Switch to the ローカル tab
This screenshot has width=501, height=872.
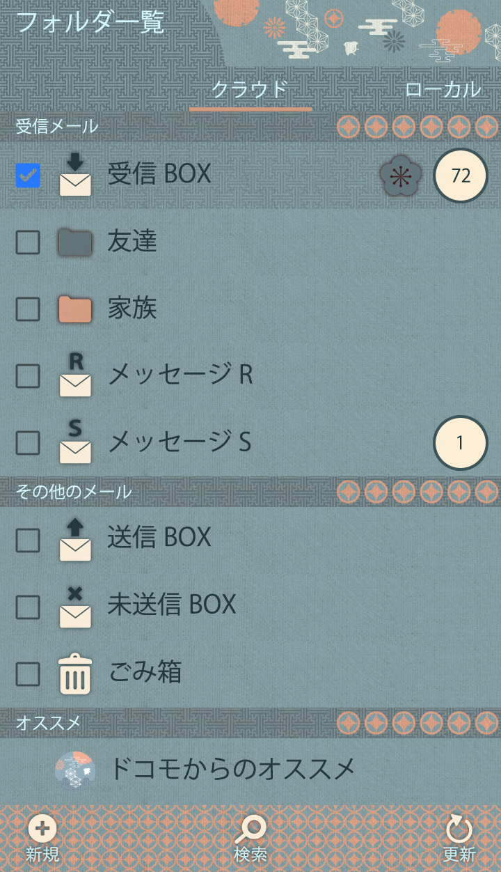coord(443,90)
